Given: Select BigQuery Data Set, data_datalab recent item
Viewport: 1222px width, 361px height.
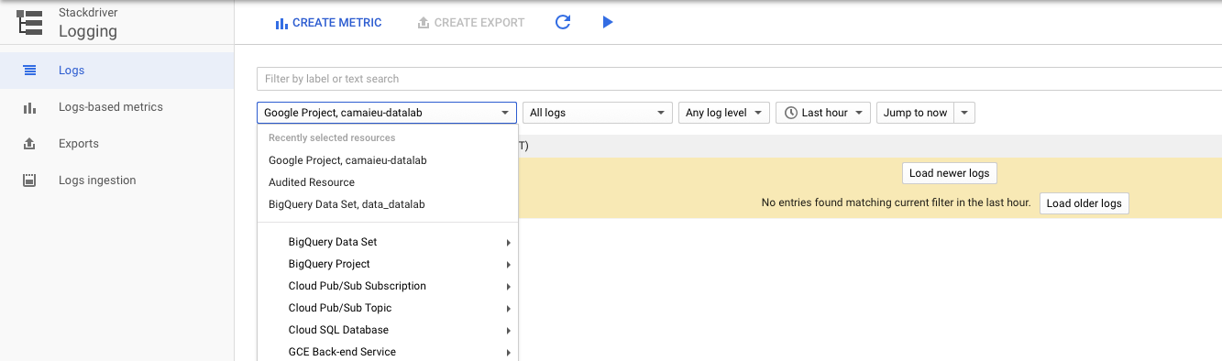Looking at the screenshot, I should 388,204.
